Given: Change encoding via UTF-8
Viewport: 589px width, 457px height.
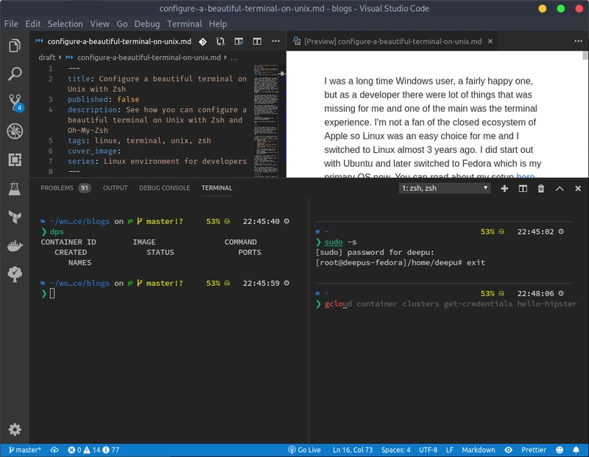Looking at the screenshot, I should (x=428, y=450).
